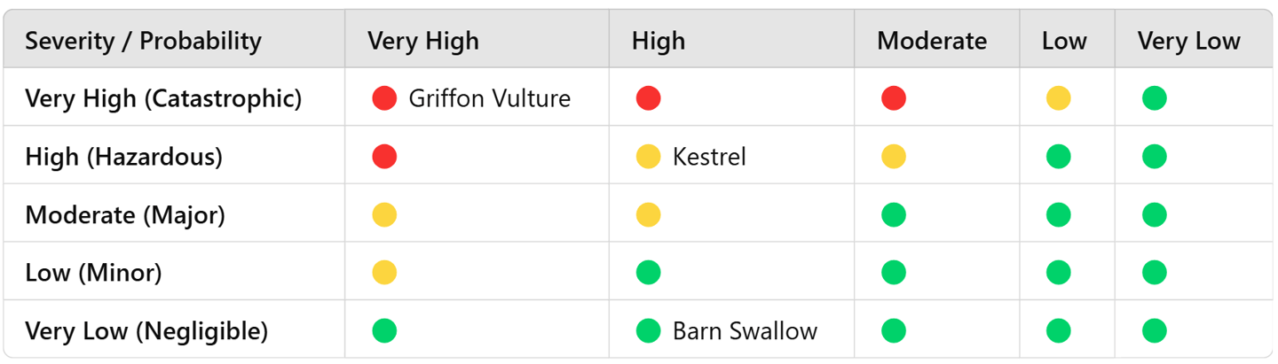Click the Low (Minor) row label
Viewport: 1278px width, 364px height.
[93, 273]
